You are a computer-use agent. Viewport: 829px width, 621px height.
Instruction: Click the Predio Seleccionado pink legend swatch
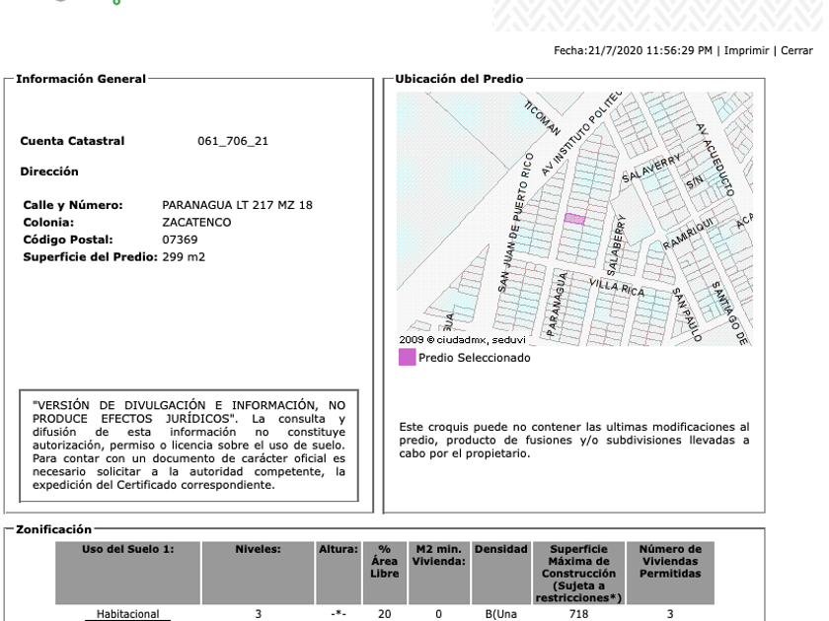coord(407,358)
